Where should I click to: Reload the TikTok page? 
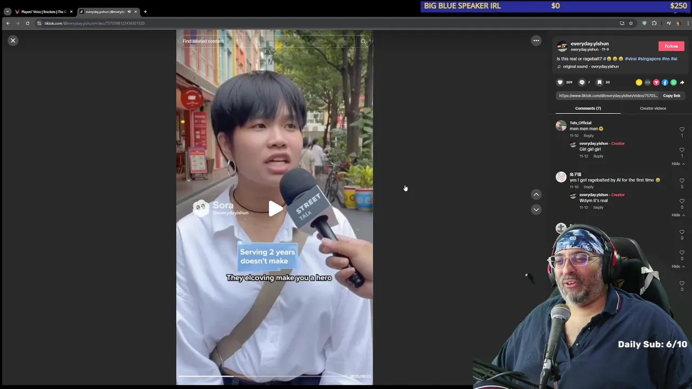(27, 23)
